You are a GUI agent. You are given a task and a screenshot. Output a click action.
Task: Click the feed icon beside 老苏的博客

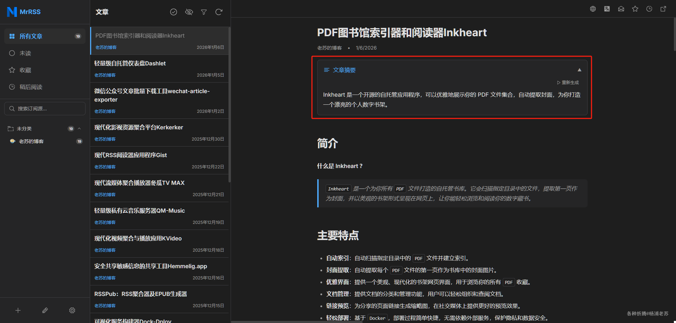coord(13,141)
